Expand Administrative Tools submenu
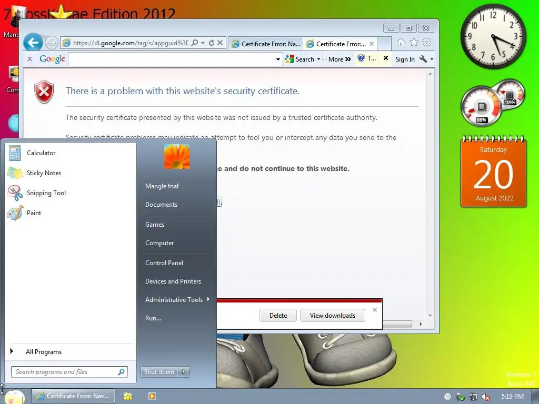The image size is (539, 404). pos(177,299)
